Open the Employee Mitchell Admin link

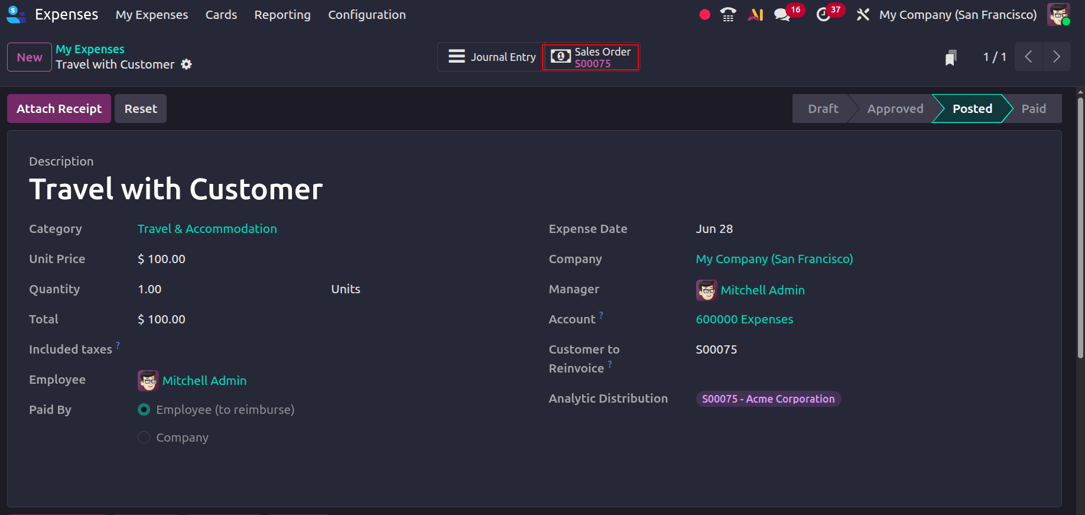204,381
